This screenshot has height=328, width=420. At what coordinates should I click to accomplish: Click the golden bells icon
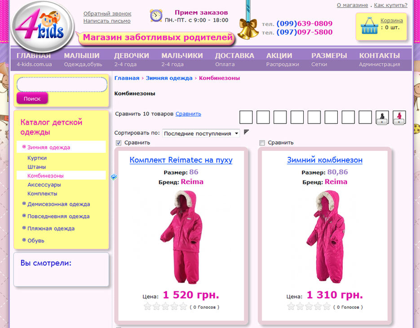(248, 28)
